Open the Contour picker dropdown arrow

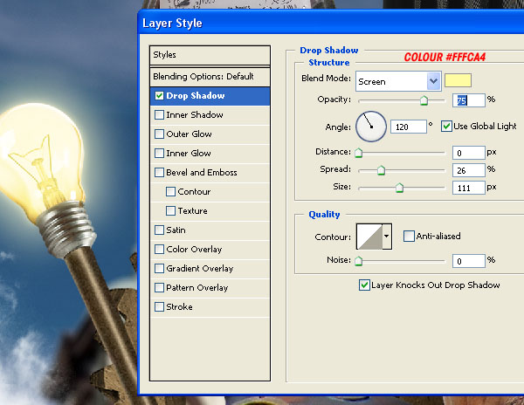click(x=387, y=237)
